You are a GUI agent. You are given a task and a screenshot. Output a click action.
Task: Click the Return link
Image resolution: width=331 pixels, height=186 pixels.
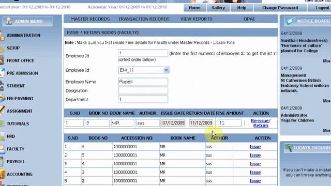point(261,126)
